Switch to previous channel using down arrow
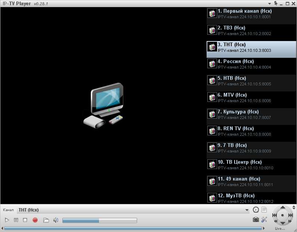Image resolution: width=297 pixels, height=232 pixels. pyautogui.click(x=282, y=223)
